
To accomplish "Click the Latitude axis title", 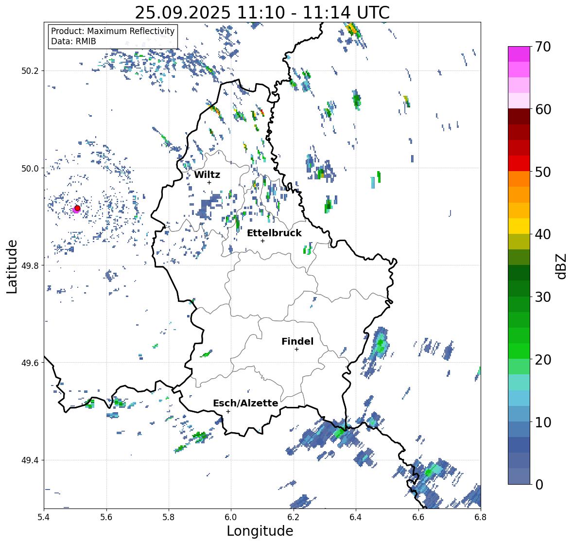I will (x=12, y=266).
